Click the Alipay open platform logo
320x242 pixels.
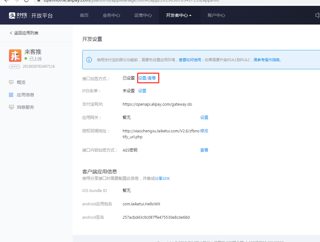(31, 16)
